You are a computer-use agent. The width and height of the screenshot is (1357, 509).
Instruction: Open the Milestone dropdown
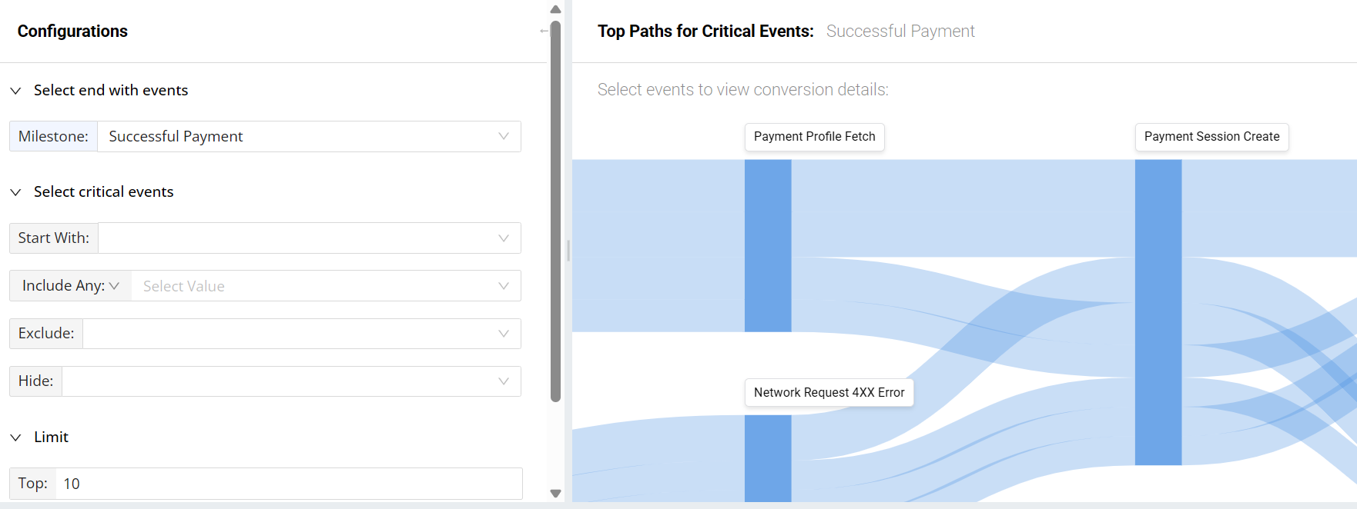coord(308,137)
